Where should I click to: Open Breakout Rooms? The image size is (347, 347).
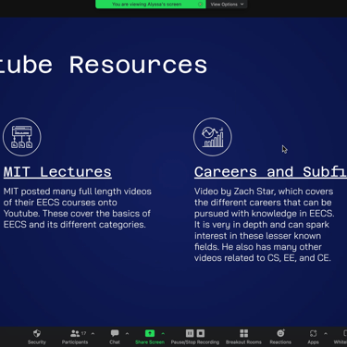(x=243, y=337)
